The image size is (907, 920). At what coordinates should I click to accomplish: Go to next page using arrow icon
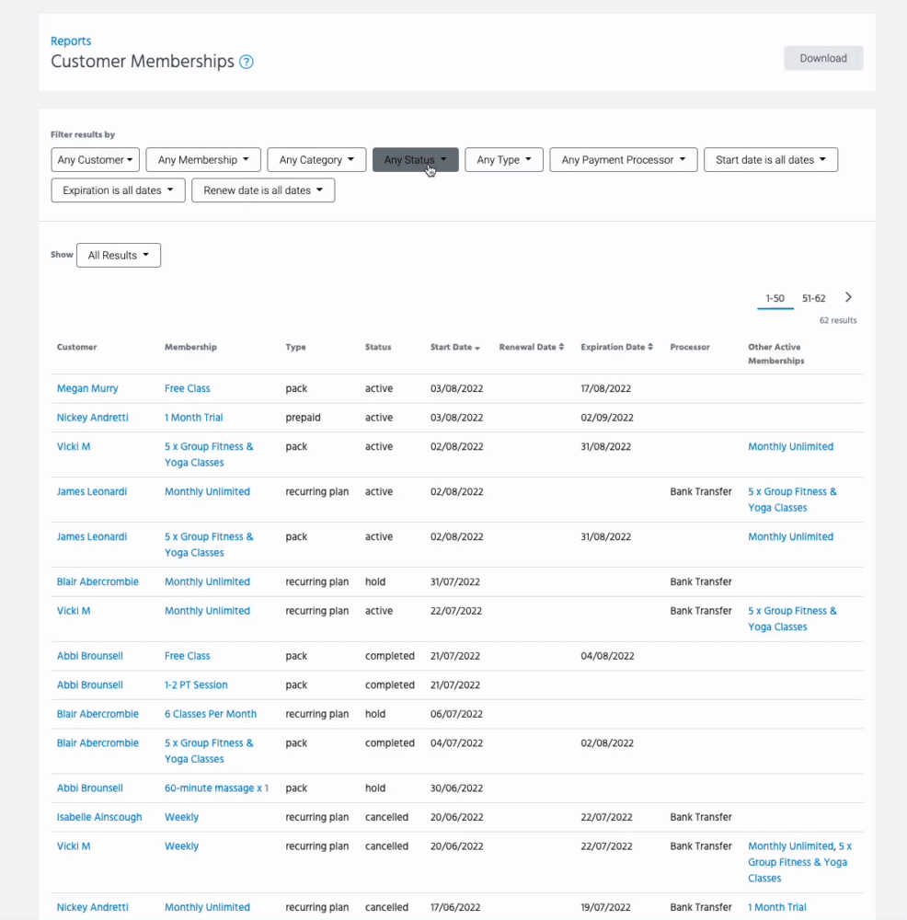click(848, 297)
